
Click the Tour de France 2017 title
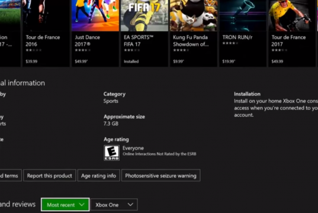pyautogui.click(x=288, y=41)
